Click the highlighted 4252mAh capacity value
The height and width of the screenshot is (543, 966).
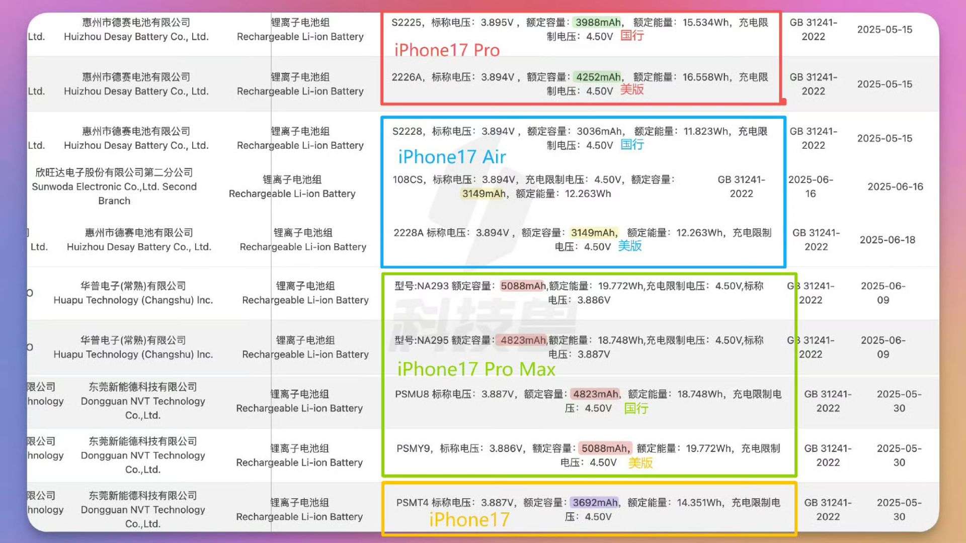[x=598, y=77]
